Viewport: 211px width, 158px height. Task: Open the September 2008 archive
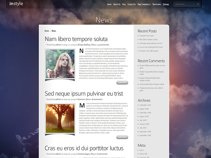[x=145, y=113]
